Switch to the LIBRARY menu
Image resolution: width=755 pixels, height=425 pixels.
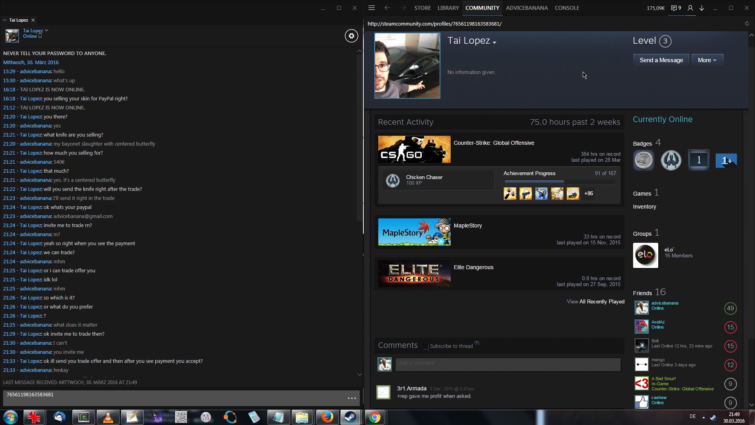pos(448,8)
